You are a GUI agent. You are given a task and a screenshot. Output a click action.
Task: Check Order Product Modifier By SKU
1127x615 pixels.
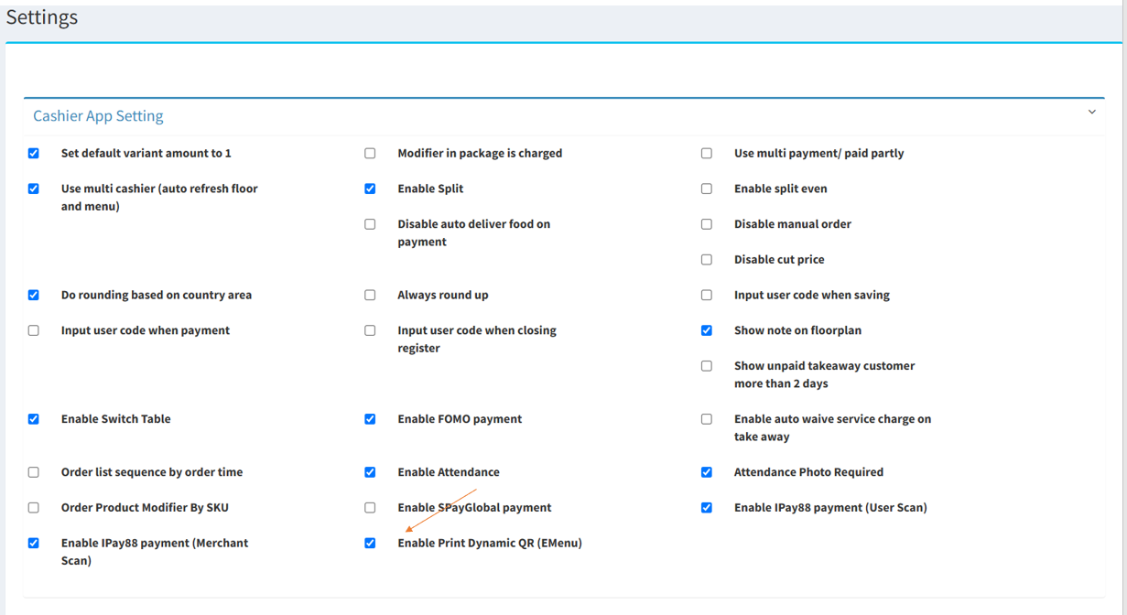34,508
